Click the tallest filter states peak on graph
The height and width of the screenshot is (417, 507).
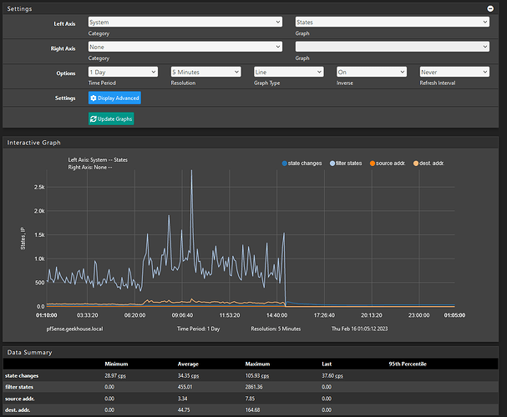click(191, 171)
